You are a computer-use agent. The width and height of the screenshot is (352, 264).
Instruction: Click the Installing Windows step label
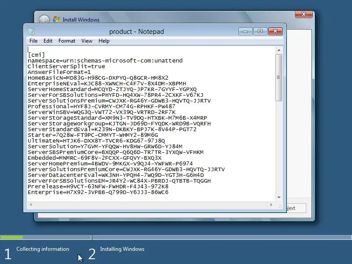click(122, 249)
